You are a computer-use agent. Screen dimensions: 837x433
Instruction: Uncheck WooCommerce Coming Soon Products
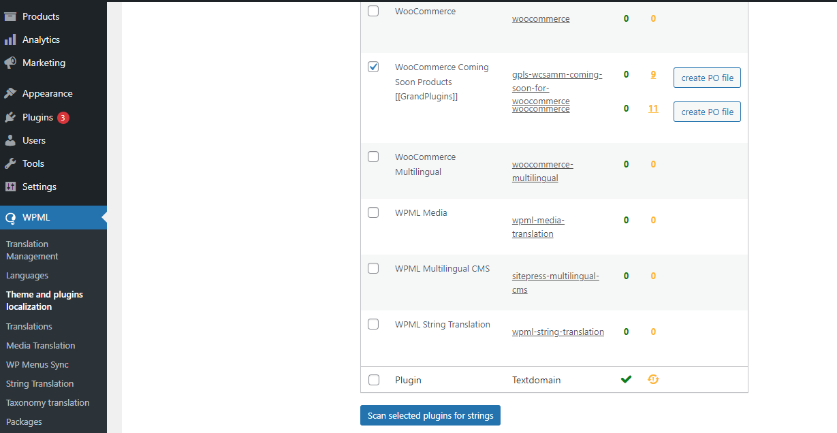tap(373, 67)
